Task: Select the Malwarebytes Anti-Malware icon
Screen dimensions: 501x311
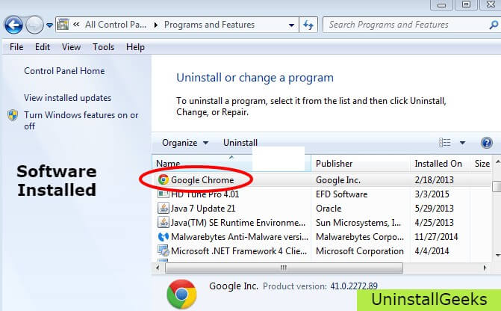Action: coord(164,237)
